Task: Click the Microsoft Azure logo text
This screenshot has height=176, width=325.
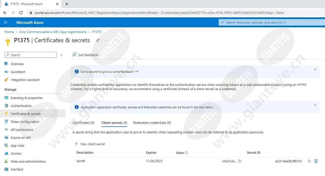Action: coord(30,23)
